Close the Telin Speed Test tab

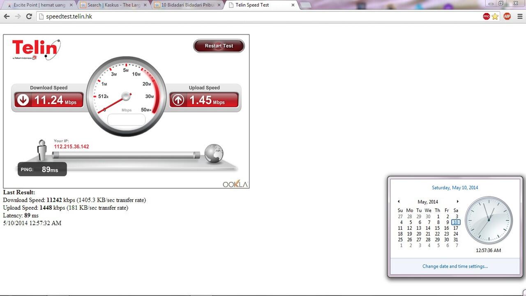coord(293,5)
